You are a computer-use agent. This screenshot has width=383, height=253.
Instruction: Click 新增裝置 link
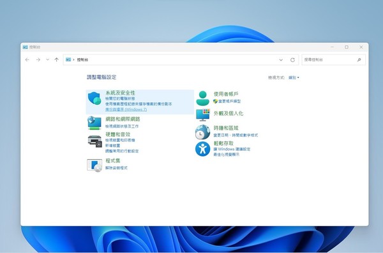(x=113, y=146)
